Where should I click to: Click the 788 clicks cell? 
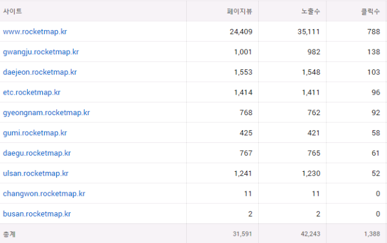pos(372,31)
